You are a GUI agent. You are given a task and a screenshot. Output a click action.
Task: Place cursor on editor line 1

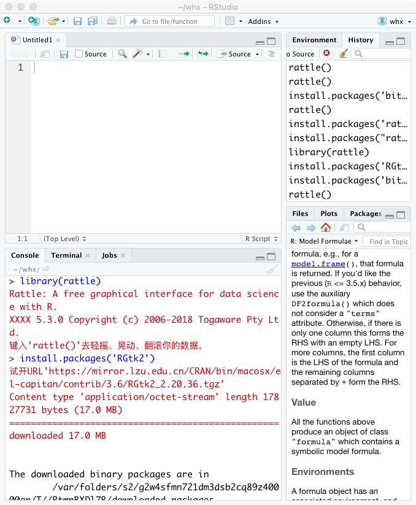point(156,67)
